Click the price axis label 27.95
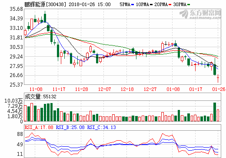The height and width of the screenshot is (158, 226). 17,66
